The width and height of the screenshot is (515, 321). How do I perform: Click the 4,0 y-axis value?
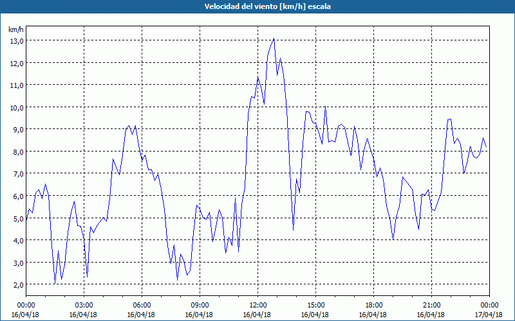pyautogui.click(x=19, y=240)
